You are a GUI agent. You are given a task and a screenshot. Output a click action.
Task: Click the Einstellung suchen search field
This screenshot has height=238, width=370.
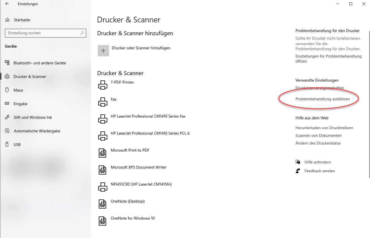pos(42,33)
